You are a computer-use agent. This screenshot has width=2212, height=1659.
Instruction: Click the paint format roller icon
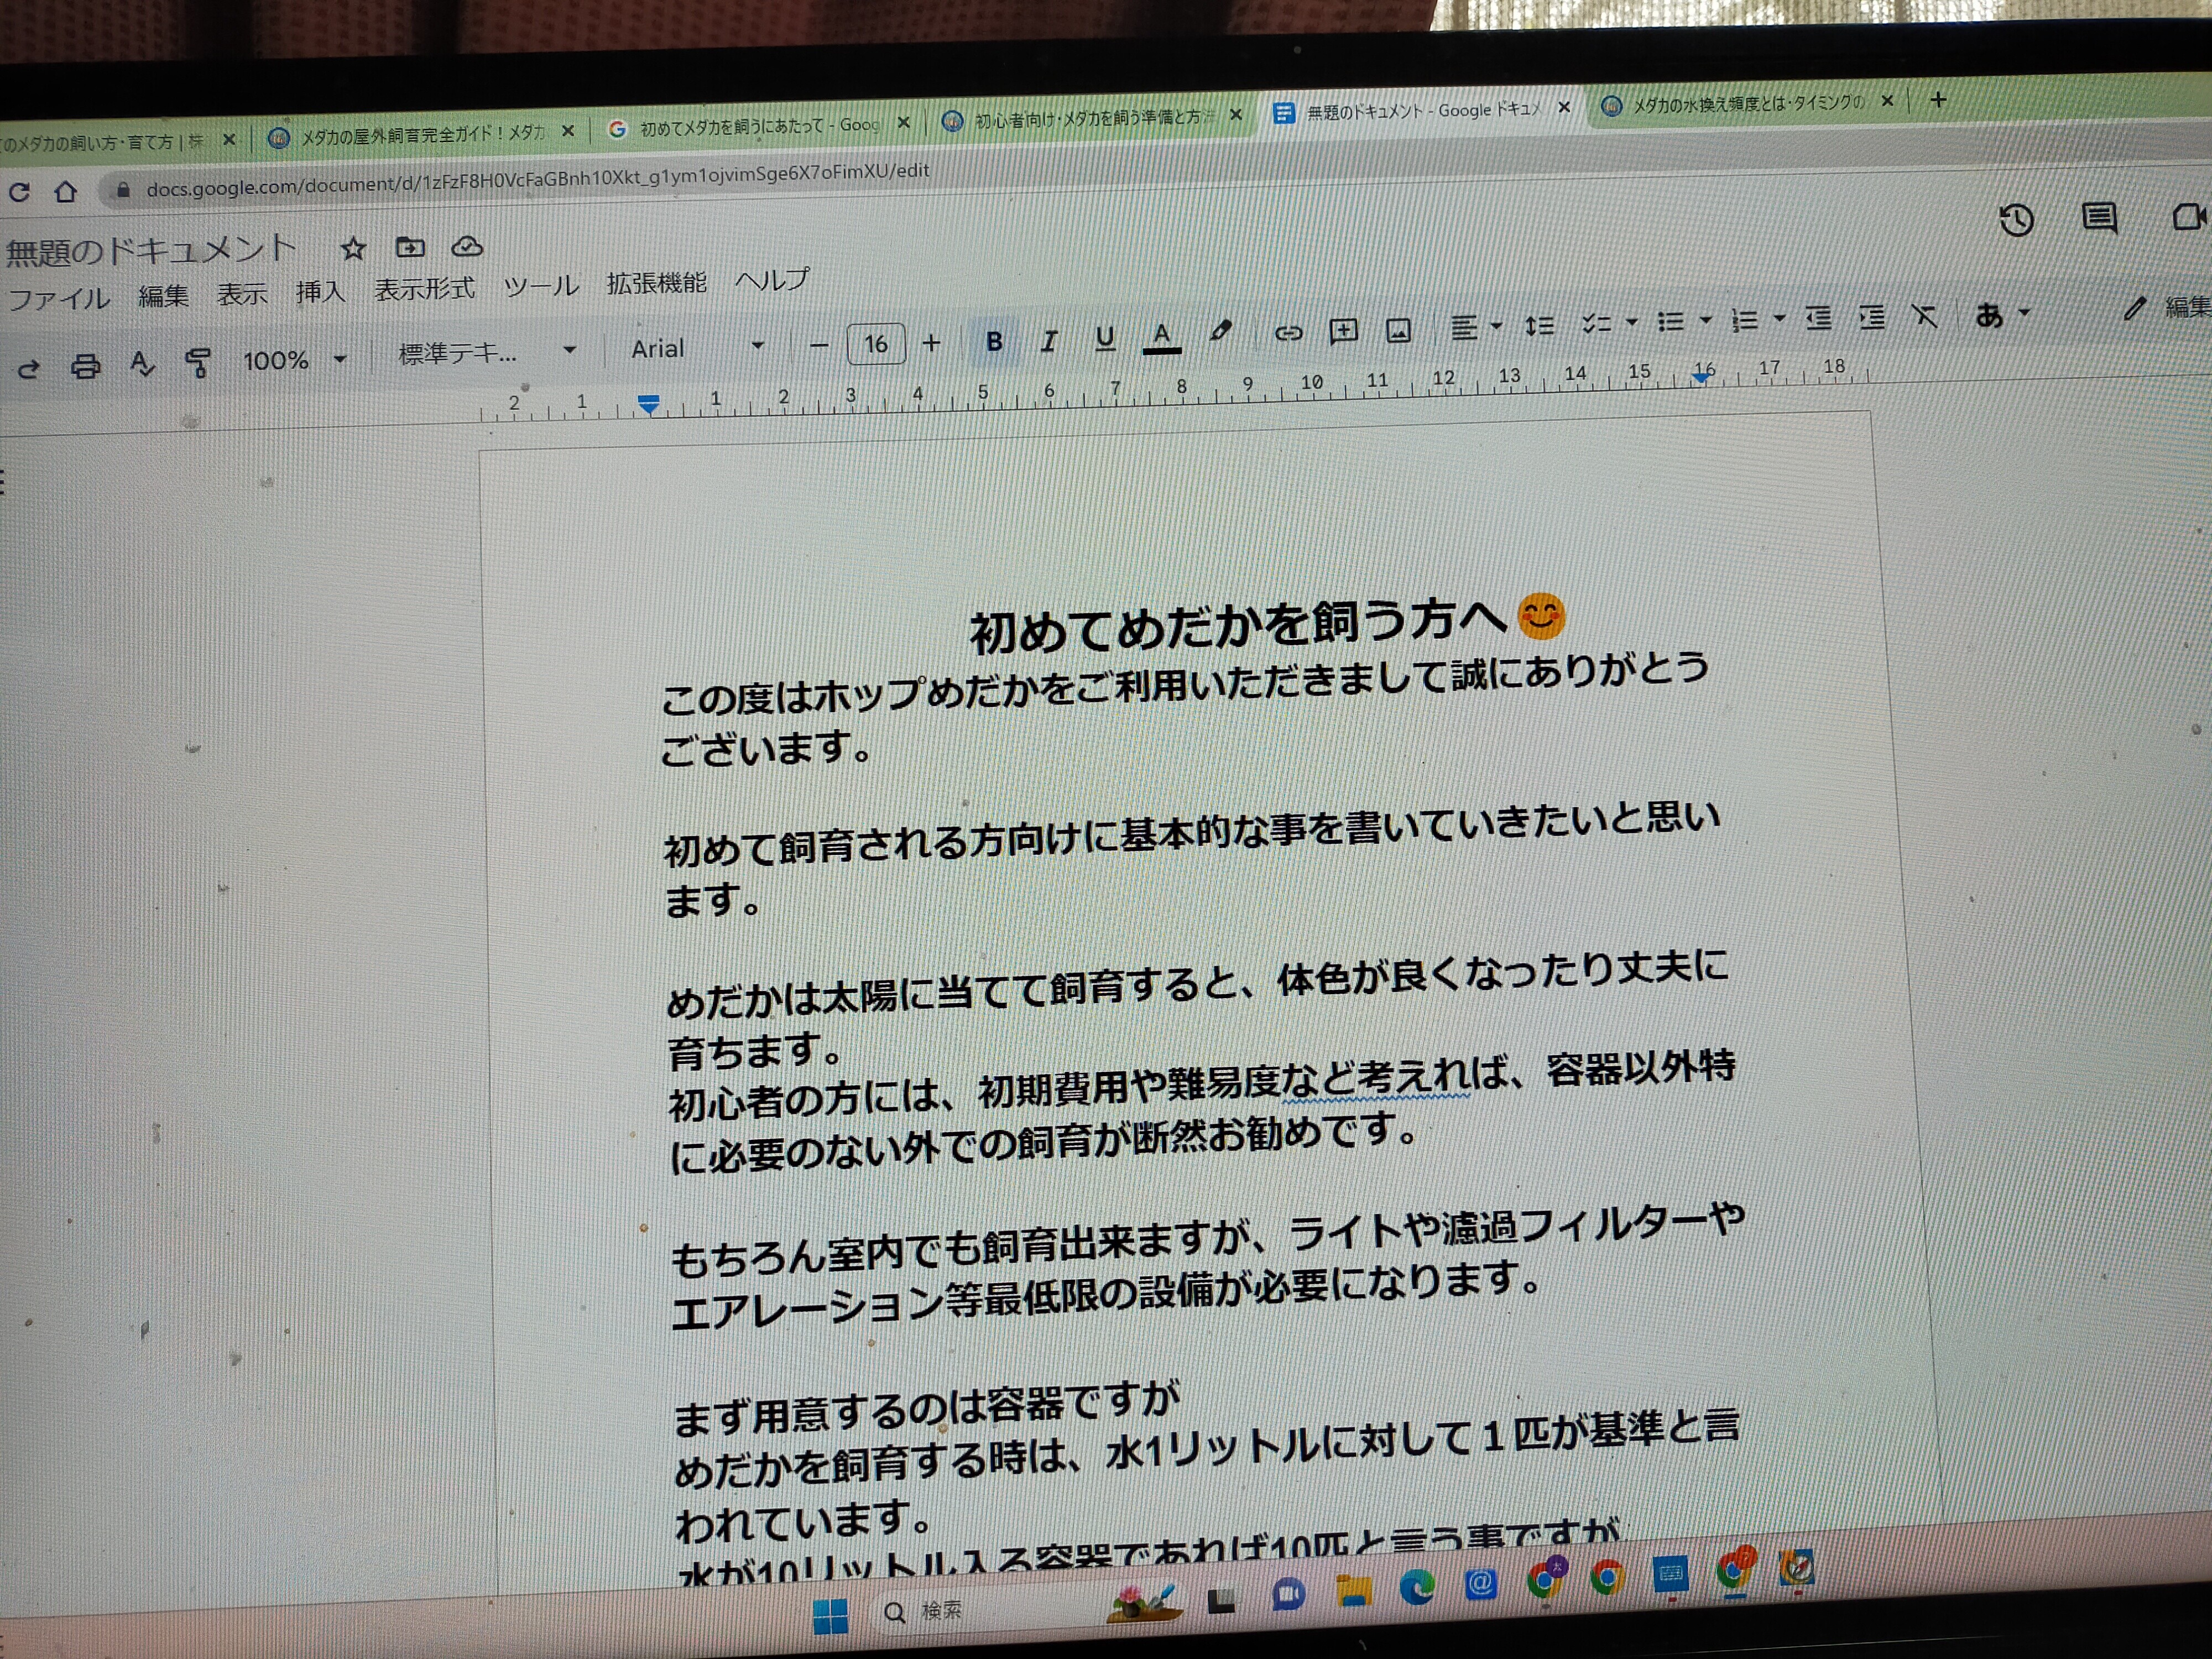198,363
